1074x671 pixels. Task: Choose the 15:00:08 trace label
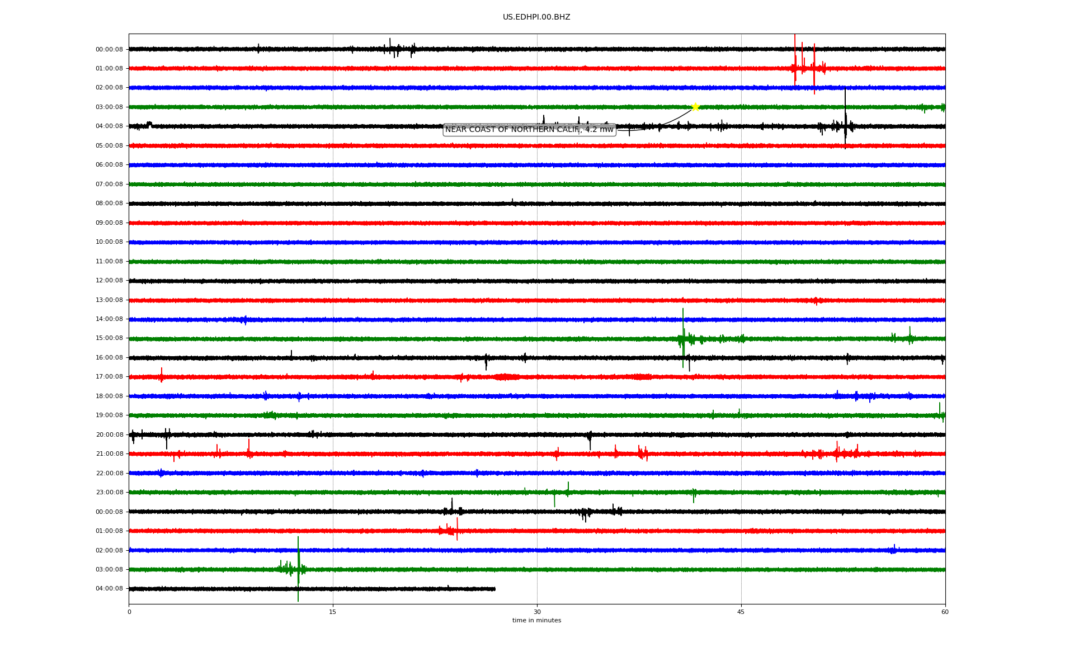pos(109,338)
